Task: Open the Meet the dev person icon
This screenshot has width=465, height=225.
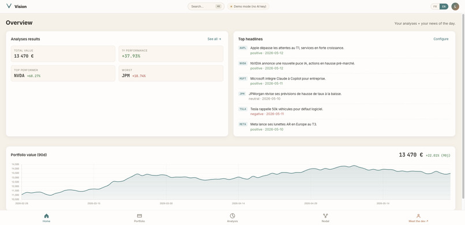Action: pyautogui.click(x=418, y=216)
